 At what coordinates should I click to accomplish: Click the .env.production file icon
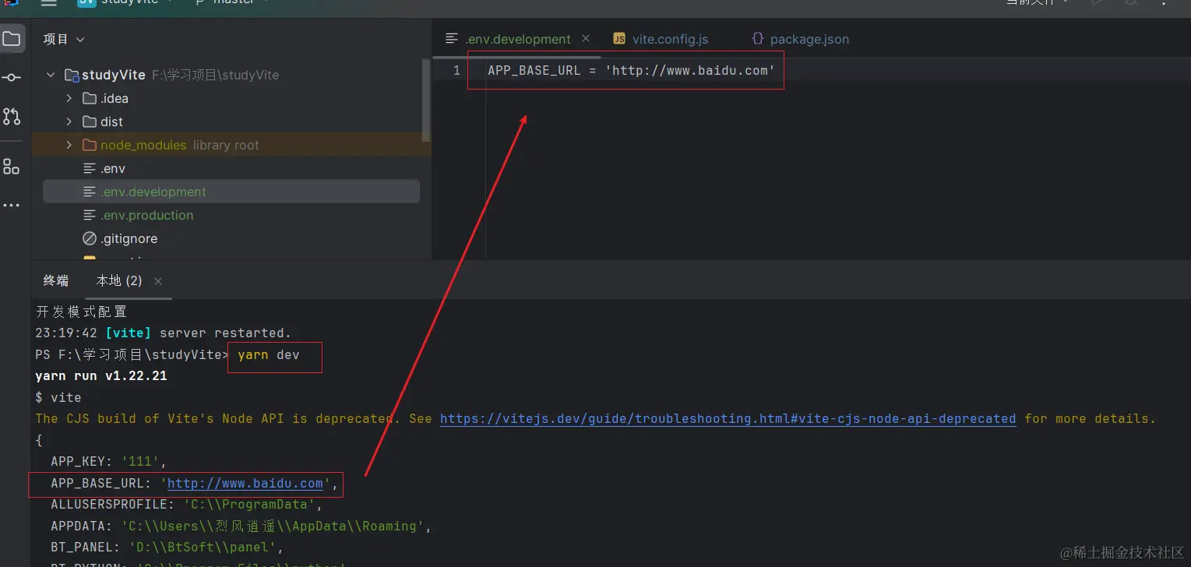tap(89, 215)
